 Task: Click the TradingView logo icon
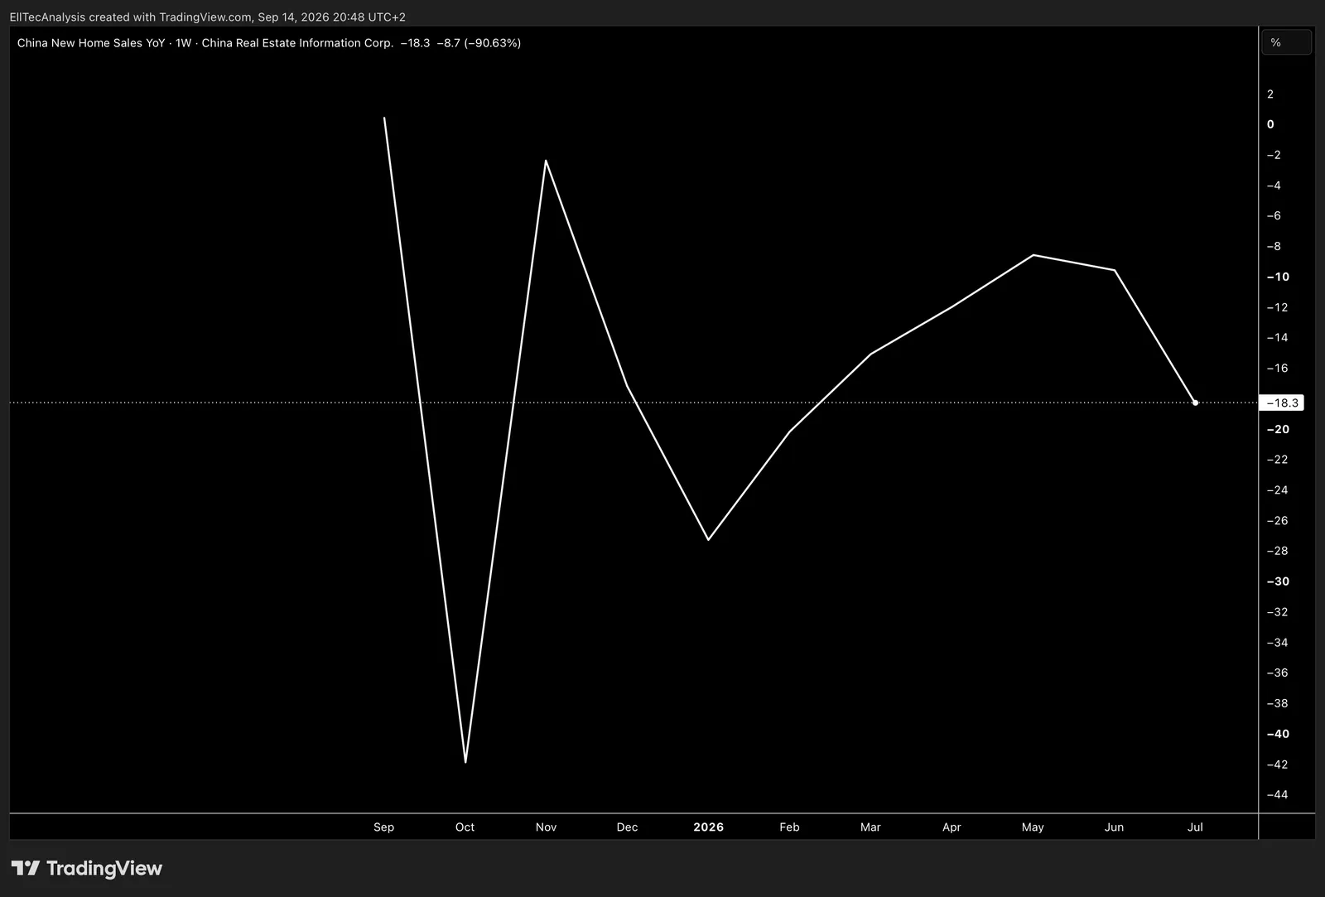click(26, 868)
